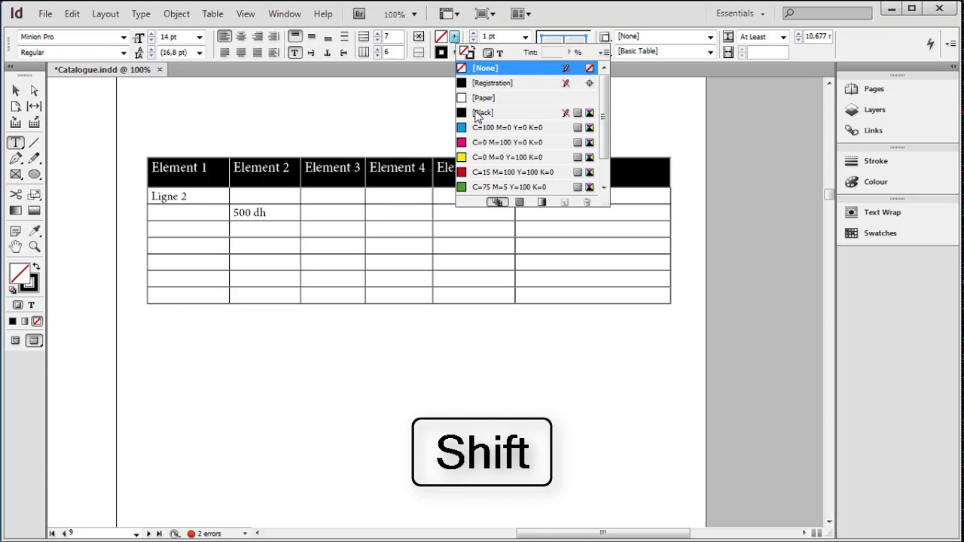Select the C=0 M=0 Y=100 K=0 swatch
The width and height of the screenshot is (964, 542).
coord(527,157)
